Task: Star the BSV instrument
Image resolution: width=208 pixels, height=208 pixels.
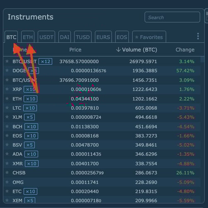Action: click(x=7, y=145)
